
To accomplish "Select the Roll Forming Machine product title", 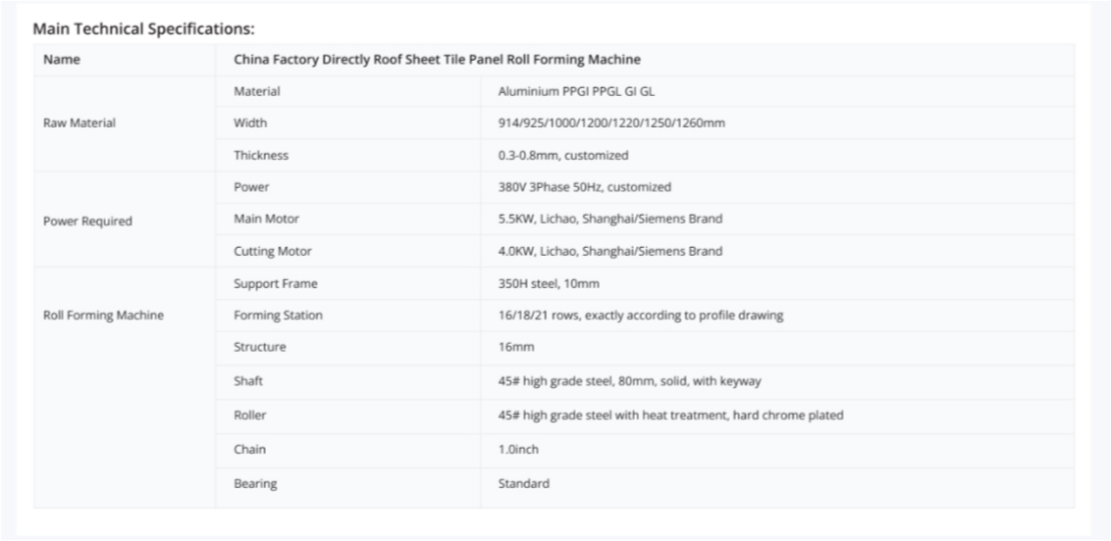I will pos(437,60).
